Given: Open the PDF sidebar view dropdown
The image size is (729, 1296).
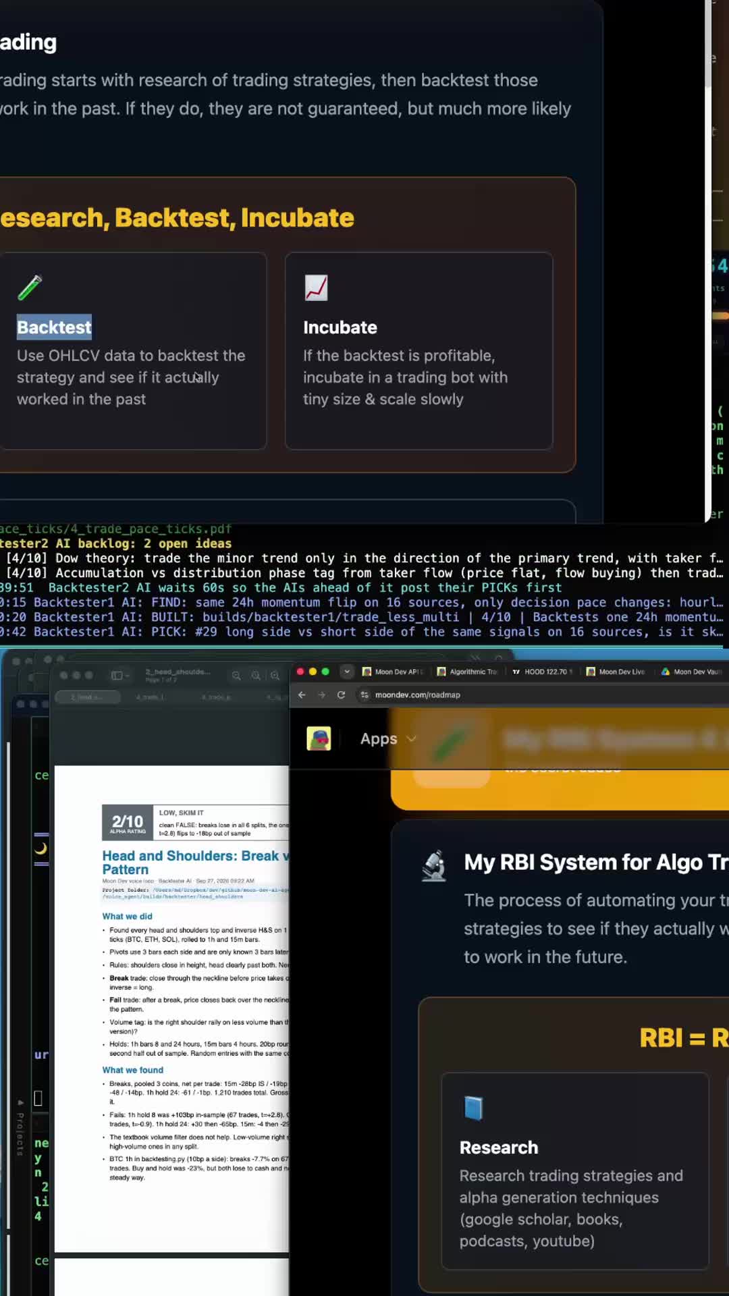Looking at the screenshot, I should [x=120, y=675].
